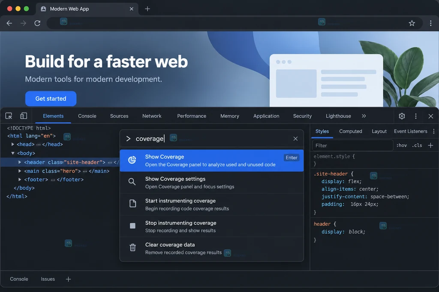Toggle the :hov element state button
The image size is (439, 292).
point(401,145)
